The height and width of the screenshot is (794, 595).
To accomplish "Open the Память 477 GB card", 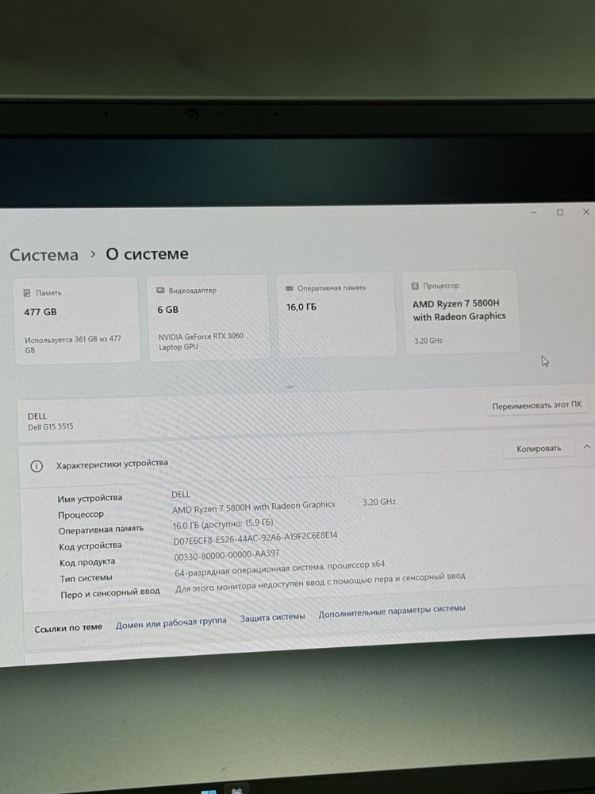I will pyautogui.click(x=76, y=320).
